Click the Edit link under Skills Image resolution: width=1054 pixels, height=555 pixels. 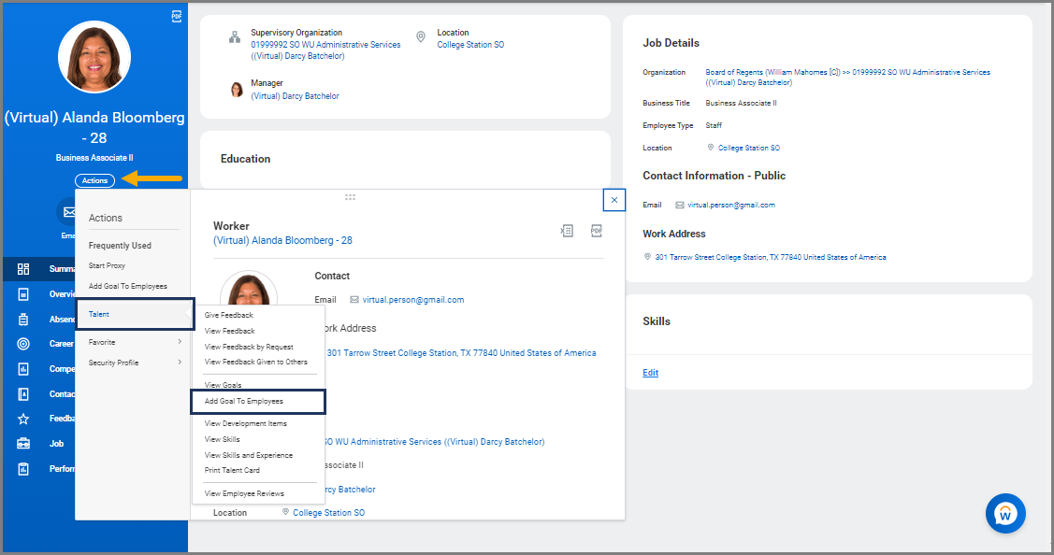(650, 373)
